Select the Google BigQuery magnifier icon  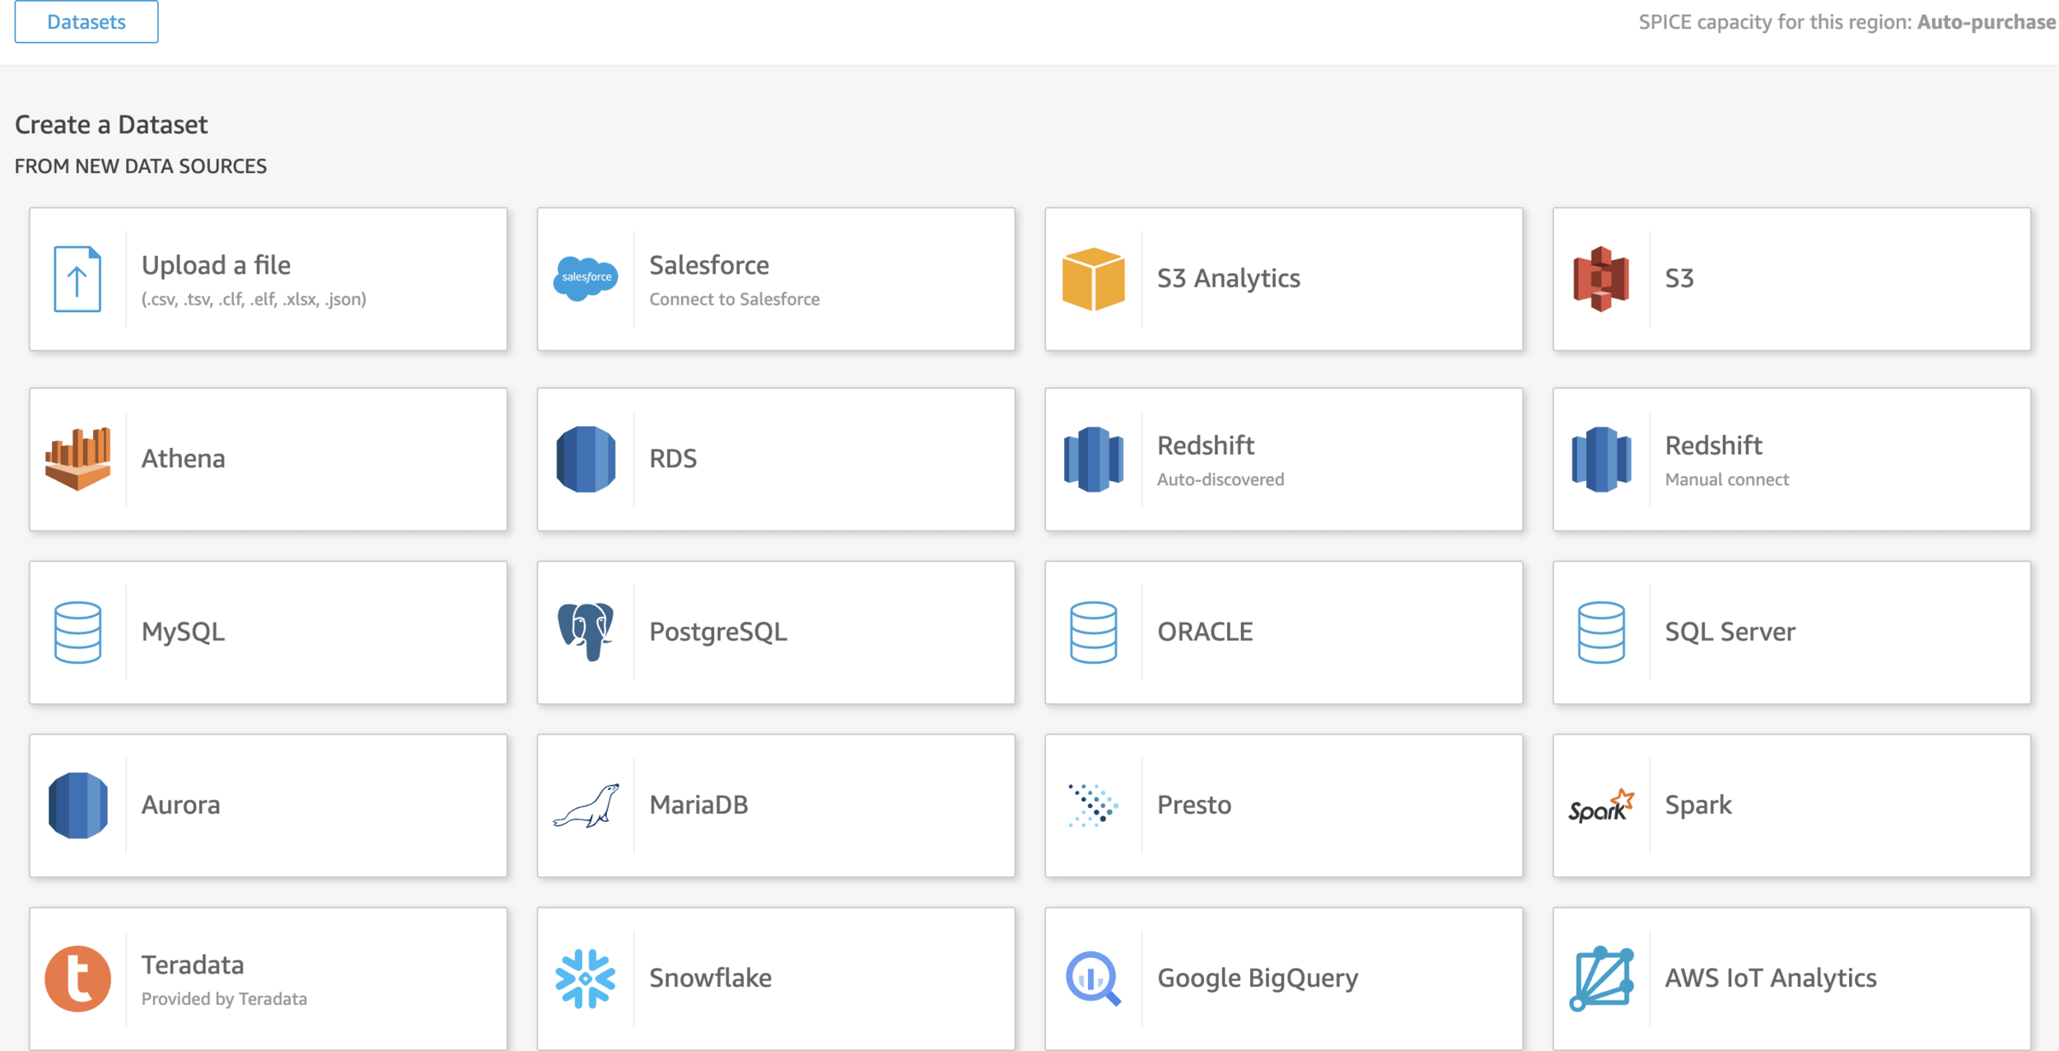(1093, 979)
